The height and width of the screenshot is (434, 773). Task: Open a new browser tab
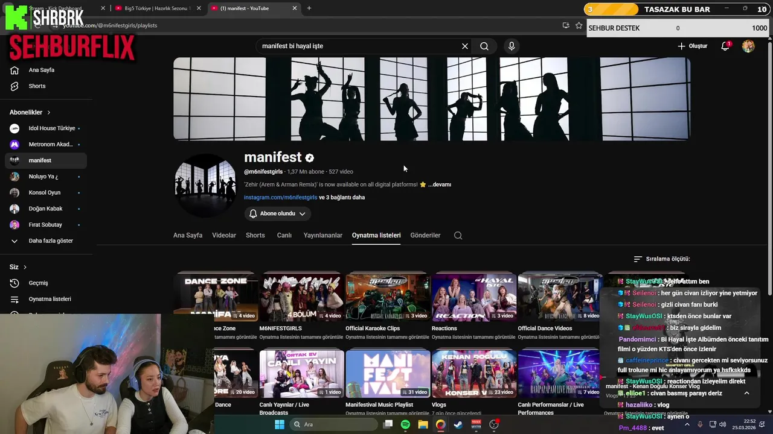coord(309,8)
